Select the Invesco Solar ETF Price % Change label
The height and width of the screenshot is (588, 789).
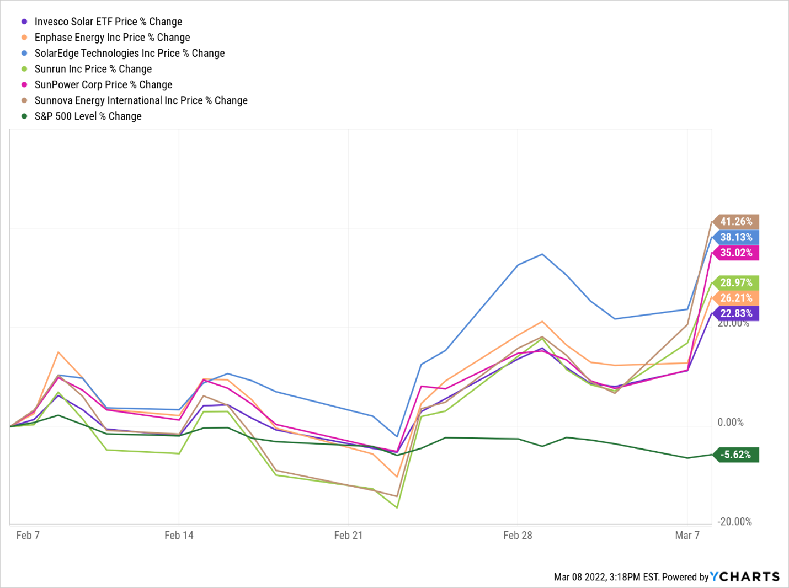point(108,22)
